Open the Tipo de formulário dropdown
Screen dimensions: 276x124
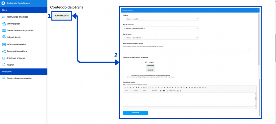click(161, 28)
